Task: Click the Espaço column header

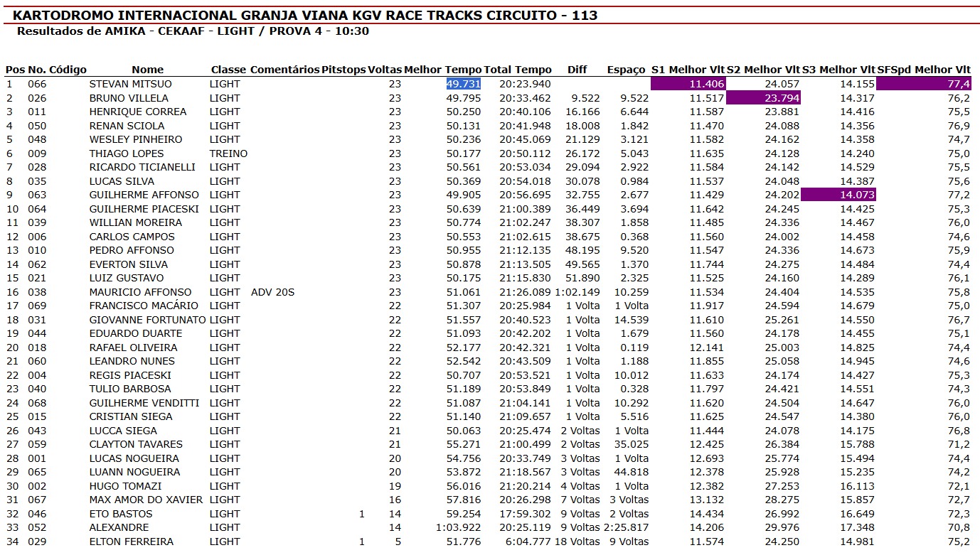Action: pyautogui.click(x=627, y=70)
